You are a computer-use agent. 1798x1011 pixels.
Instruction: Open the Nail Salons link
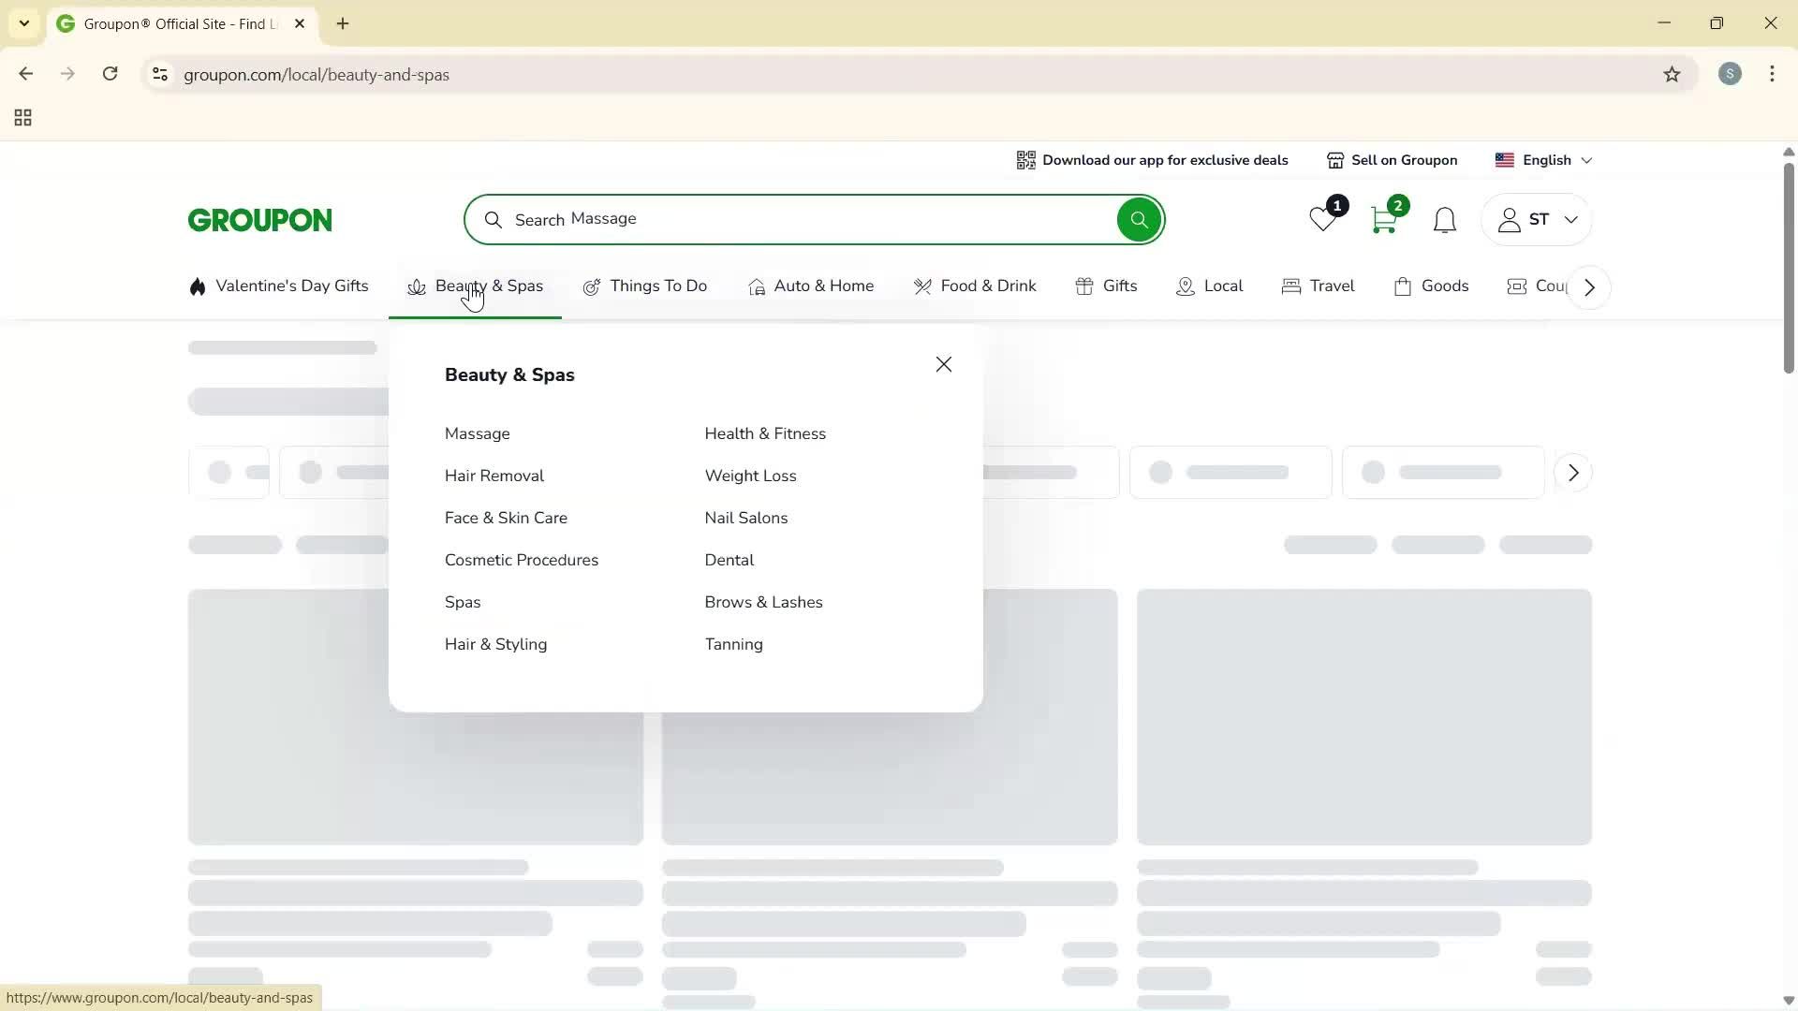click(x=745, y=518)
